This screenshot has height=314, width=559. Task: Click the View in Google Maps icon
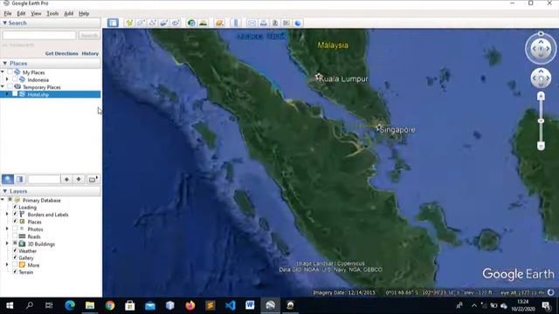tap(286, 23)
